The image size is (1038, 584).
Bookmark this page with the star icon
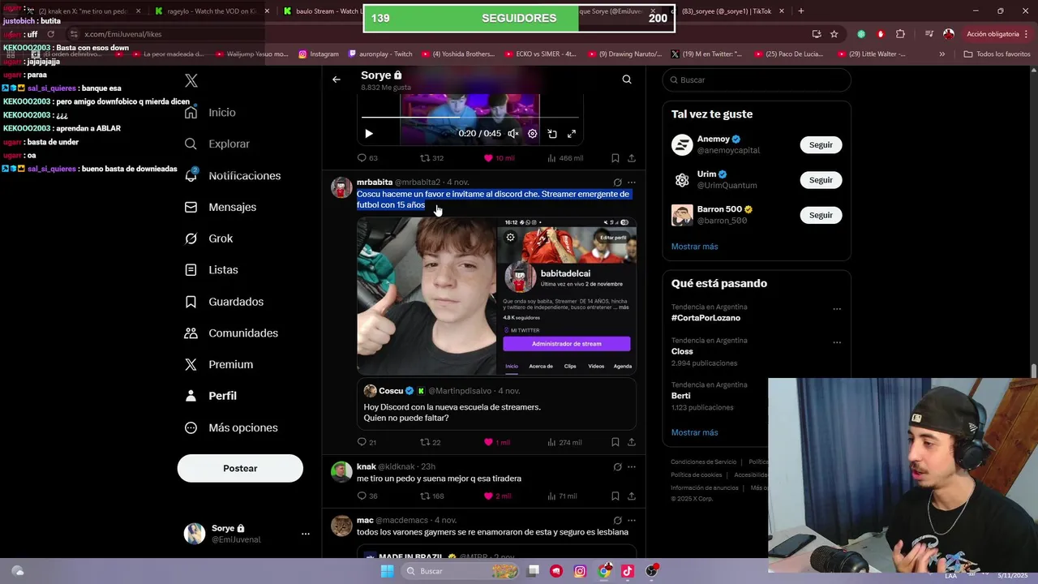point(834,34)
